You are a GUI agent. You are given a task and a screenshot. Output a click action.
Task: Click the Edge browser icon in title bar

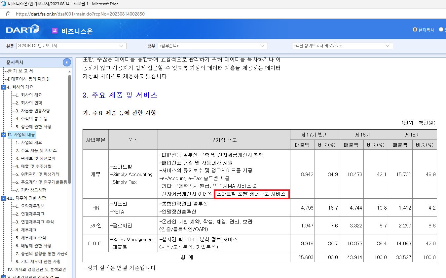(3, 4)
